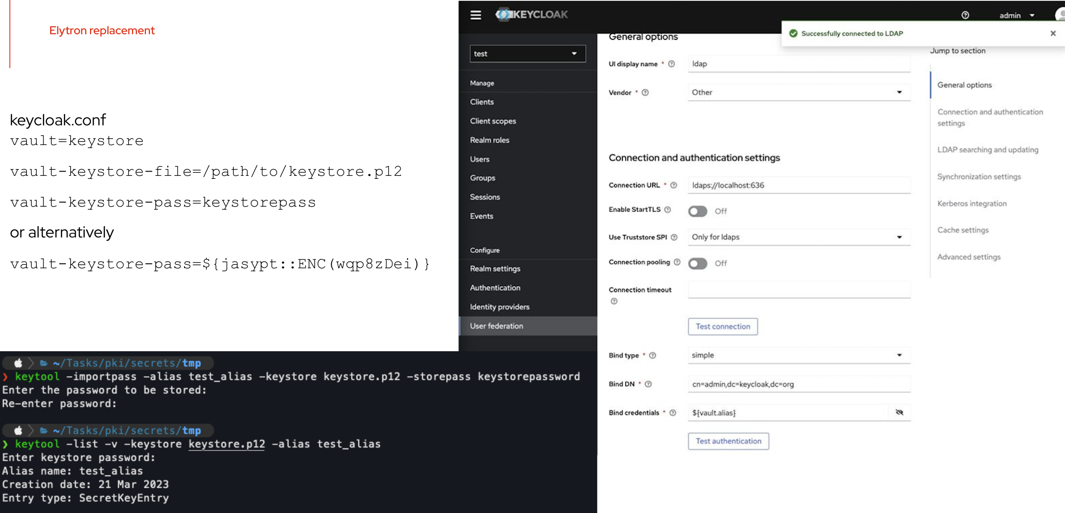Enable the StartTLS toggle

[697, 211]
